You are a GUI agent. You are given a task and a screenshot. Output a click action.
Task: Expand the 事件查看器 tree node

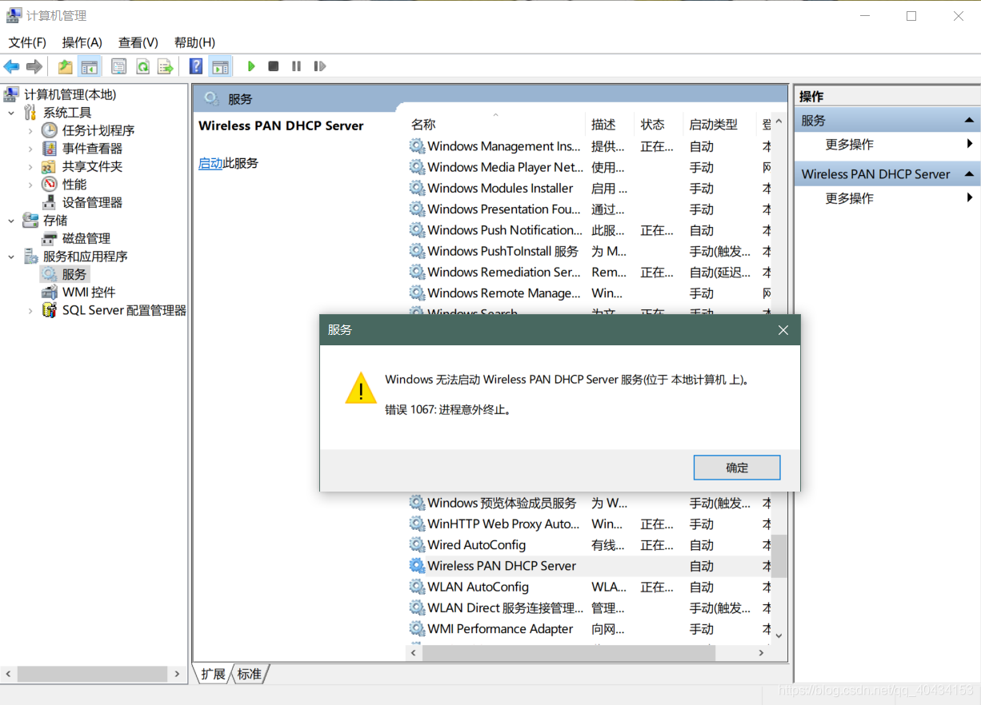30,149
